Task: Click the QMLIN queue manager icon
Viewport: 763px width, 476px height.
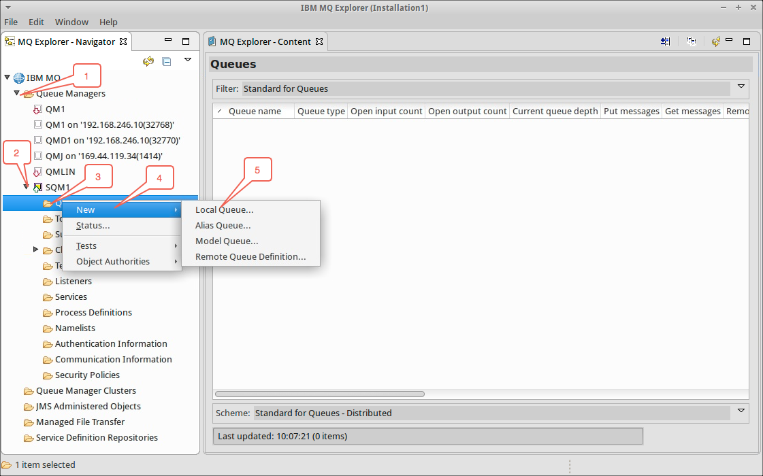Action: [37, 171]
